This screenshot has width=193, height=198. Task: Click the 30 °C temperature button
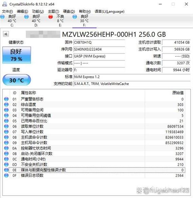click(x=17, y=80)
